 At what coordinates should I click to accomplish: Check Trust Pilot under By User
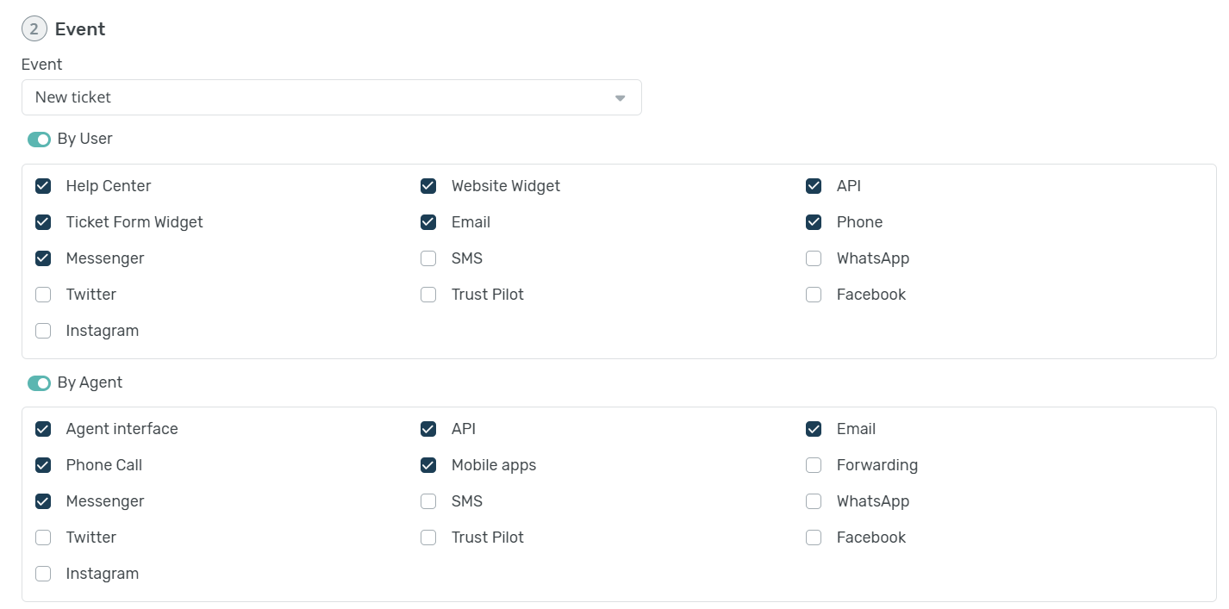[428, 295]
